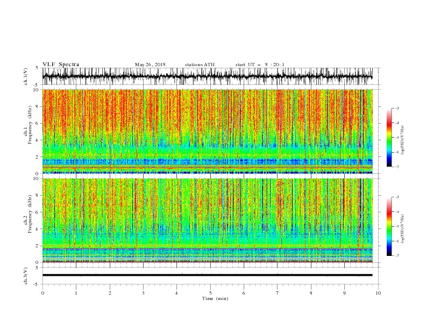Click the "9" tick on the time axis
The image size is (426, 329).
point(344,293)
